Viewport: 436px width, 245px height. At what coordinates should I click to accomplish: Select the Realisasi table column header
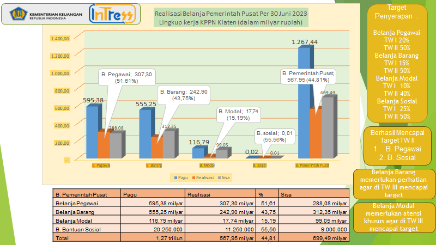coord(198,193)
